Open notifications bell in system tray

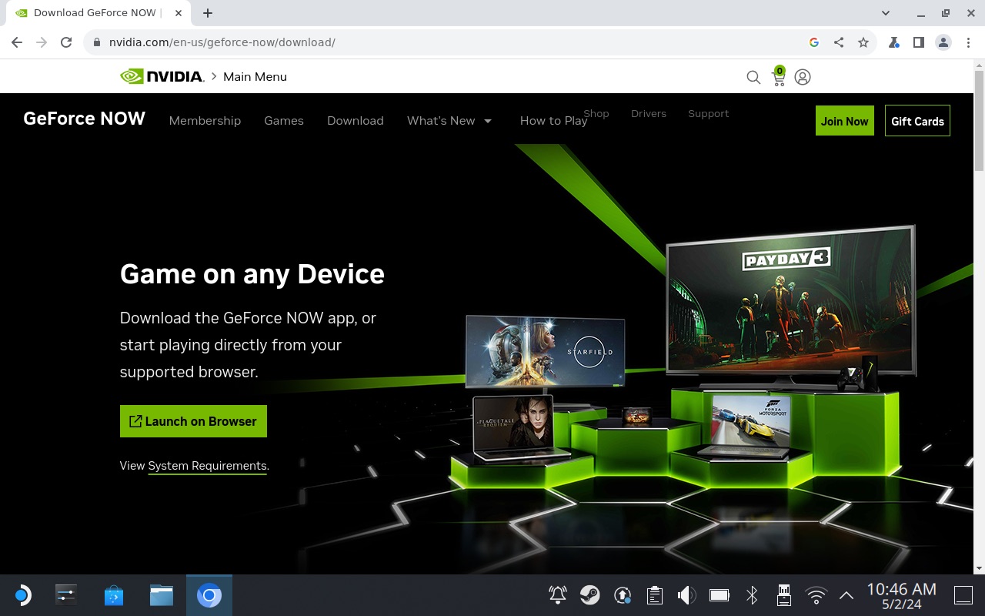click(558, 594)
